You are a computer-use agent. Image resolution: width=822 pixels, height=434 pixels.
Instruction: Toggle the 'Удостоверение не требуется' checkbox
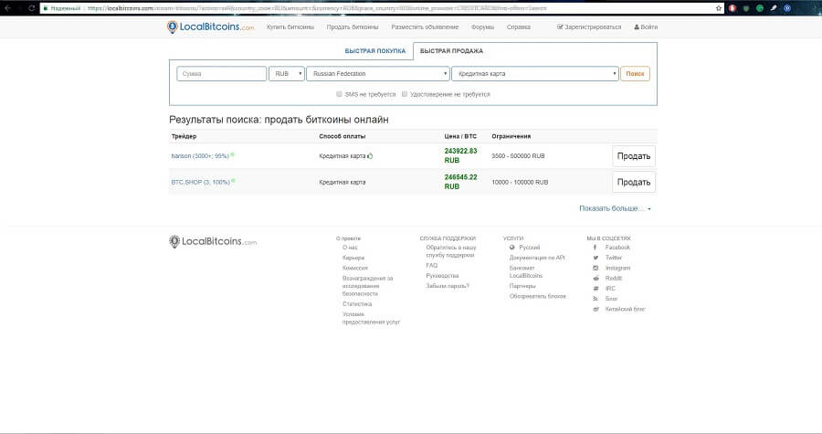click(x=405, y=94)
